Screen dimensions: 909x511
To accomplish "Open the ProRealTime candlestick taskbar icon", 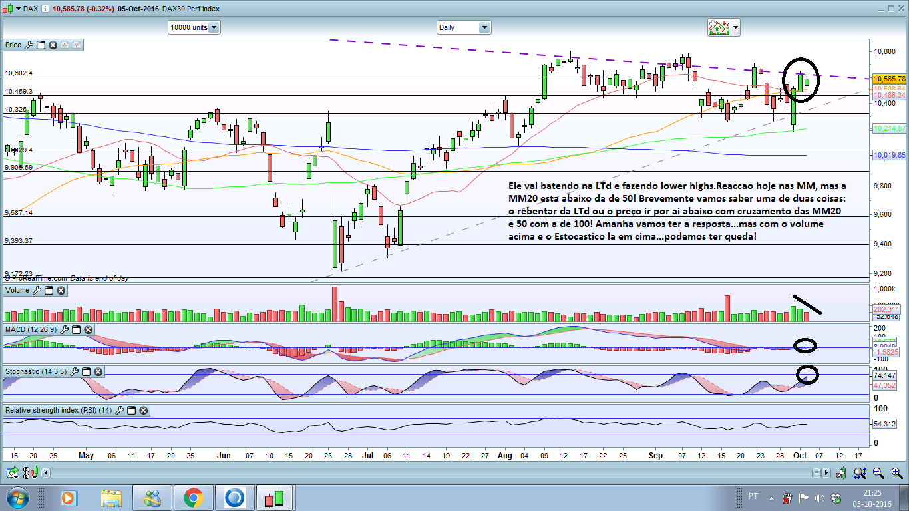I will point(274,498).
